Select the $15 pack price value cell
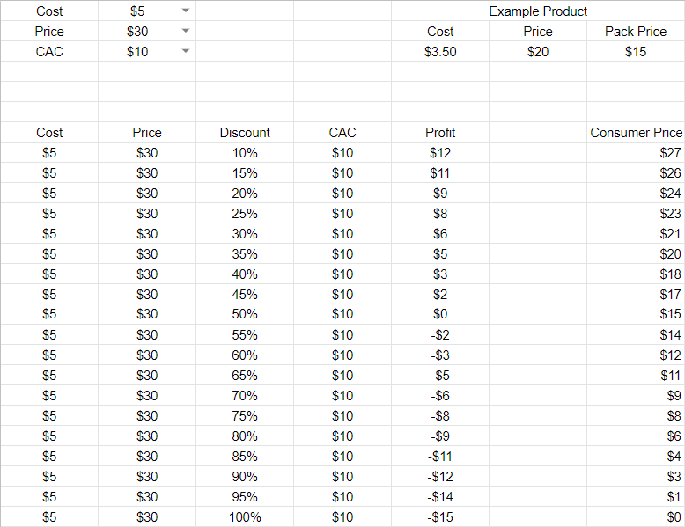This screenshot has height=527, width=685. click(x=636, y=51)
